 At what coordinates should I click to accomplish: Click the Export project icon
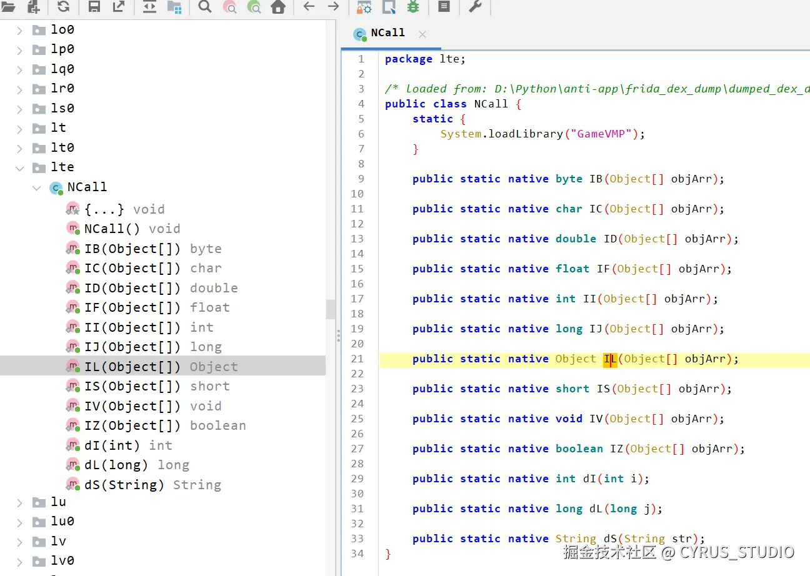(119, 7)
